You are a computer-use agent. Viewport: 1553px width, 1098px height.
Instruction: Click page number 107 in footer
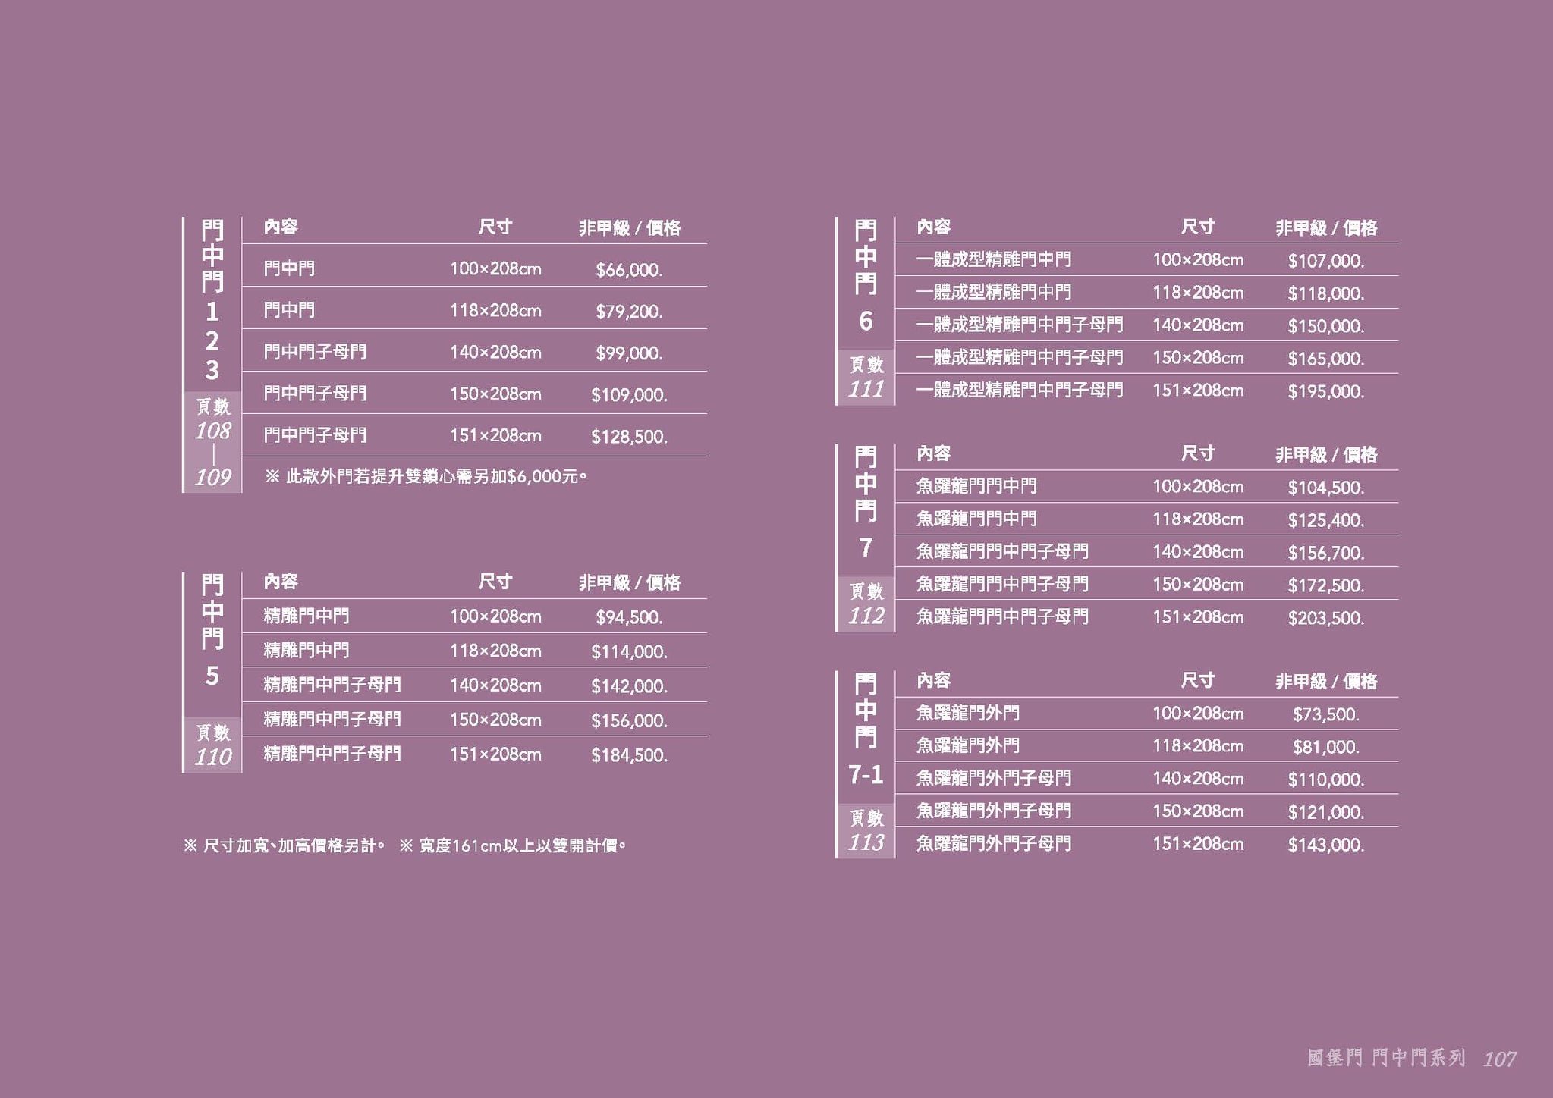point(1499,1059)
